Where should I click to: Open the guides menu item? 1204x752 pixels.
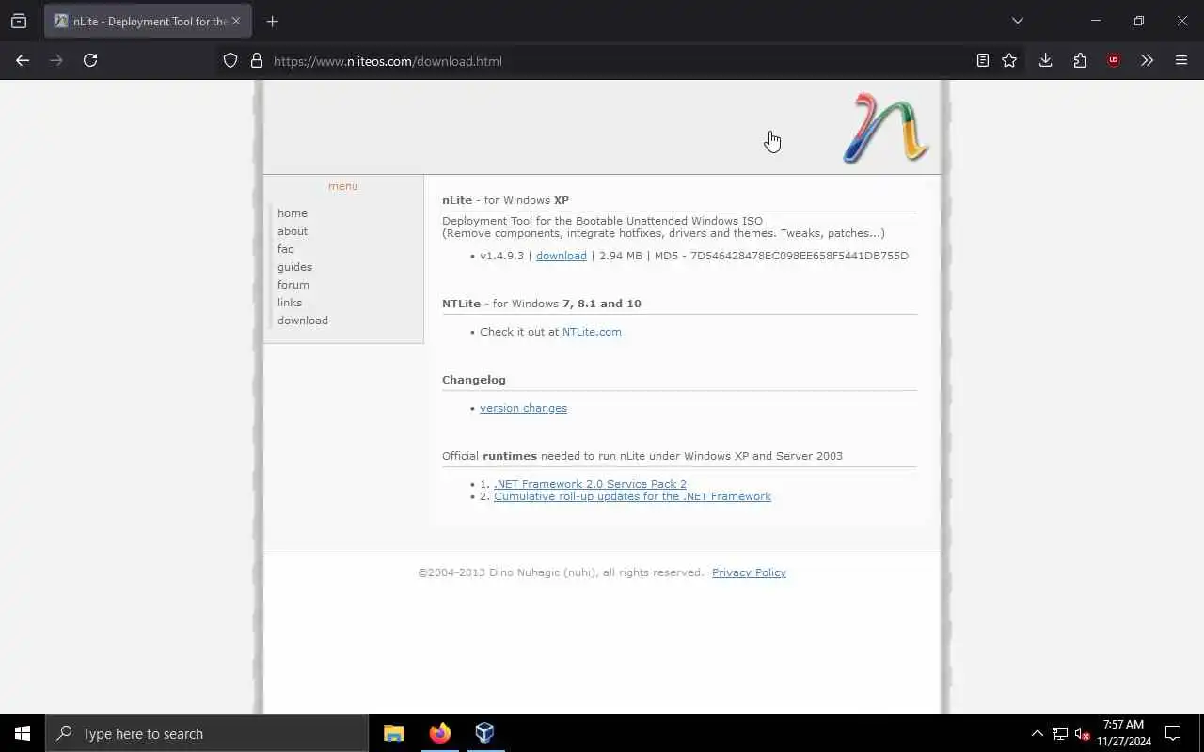pos(294,267)
